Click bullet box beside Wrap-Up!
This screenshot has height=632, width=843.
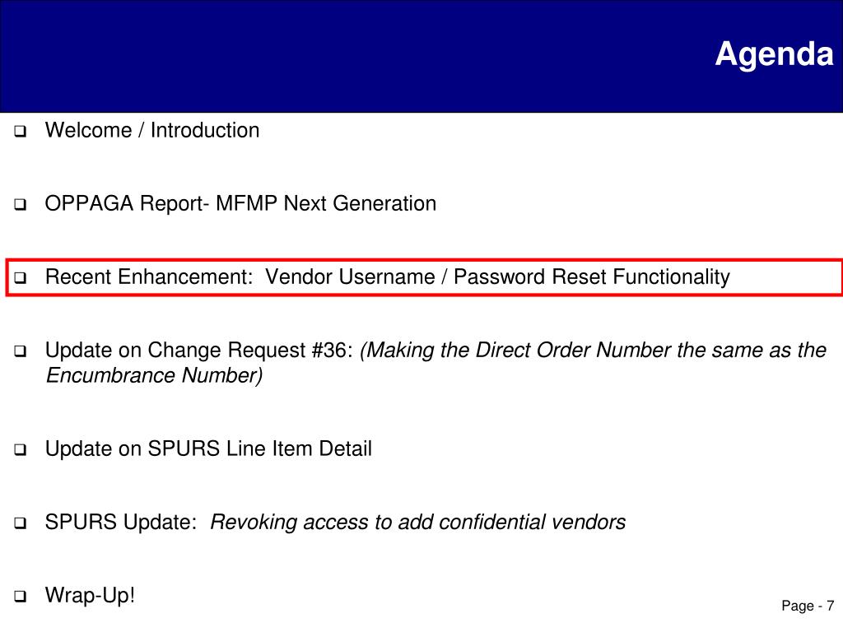click(x=21, y=596)
